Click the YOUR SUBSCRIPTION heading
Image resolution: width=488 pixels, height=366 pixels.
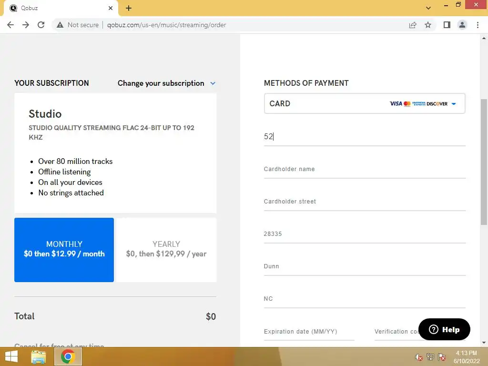pyautogui.click(x=51, y=83)
